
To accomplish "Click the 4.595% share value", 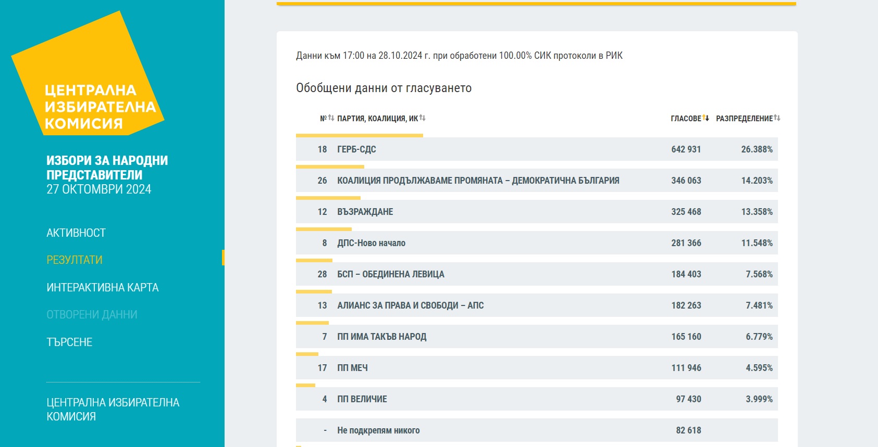I will click(x=759, y=368).
